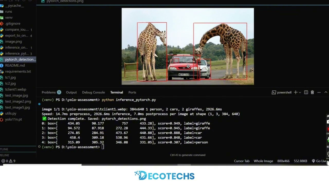The height and width of the screenshot is (185, 329).
Task: Start Go Live server
Action: (x=319, y=161)
